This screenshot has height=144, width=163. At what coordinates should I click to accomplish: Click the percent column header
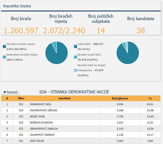(150, 98)
